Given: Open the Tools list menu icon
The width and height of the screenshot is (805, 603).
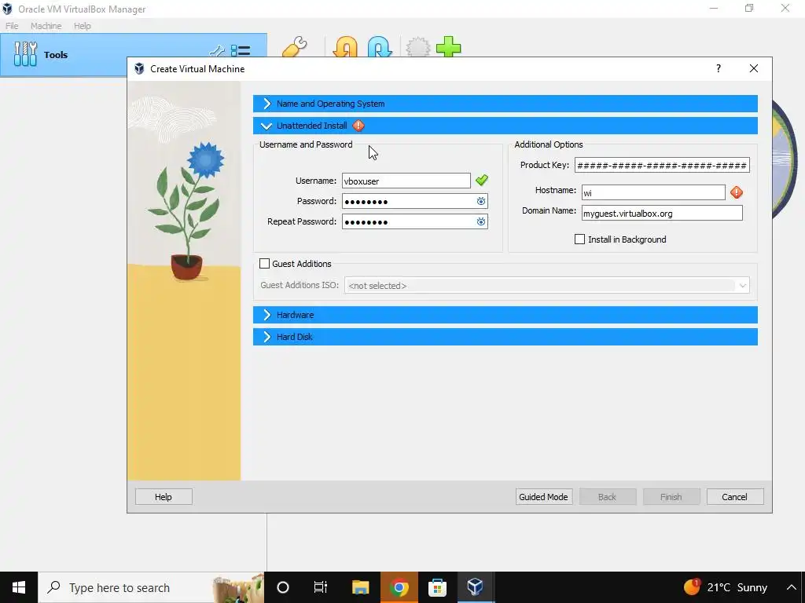Looking at the screenshot, I should click(x=241, y=50).
